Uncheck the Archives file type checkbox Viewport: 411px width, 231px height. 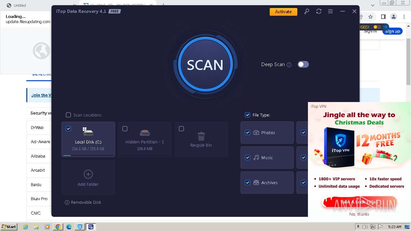point(248,183)
